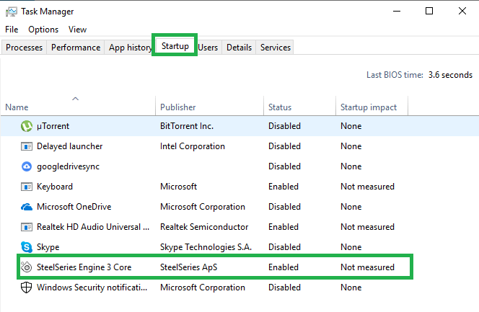Click None impact in Microsoft OneDrive row
479x312 pixels.
coord(351,207)
